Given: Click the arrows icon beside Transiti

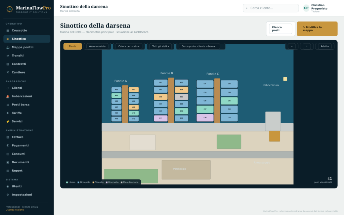Looking at the screenshot, I should point(8,56).
